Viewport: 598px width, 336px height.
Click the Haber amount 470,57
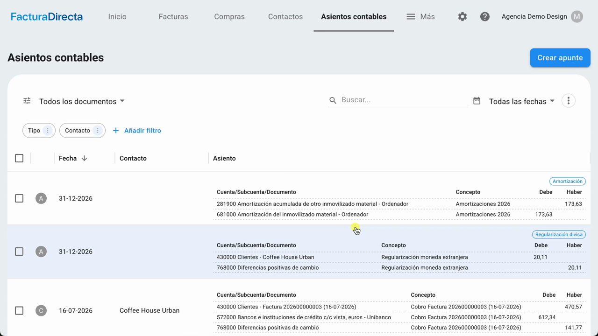click(x=573, y=307)
